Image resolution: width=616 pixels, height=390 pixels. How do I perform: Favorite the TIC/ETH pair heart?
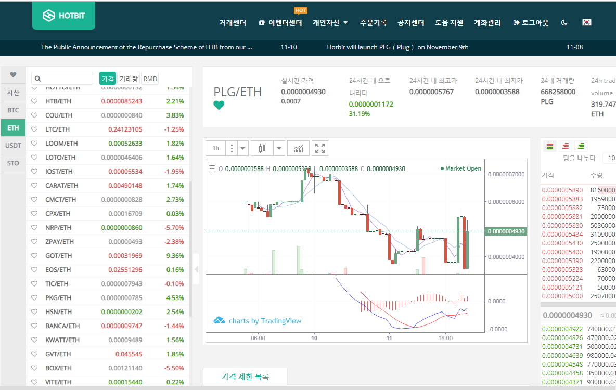tap(34, 284)
